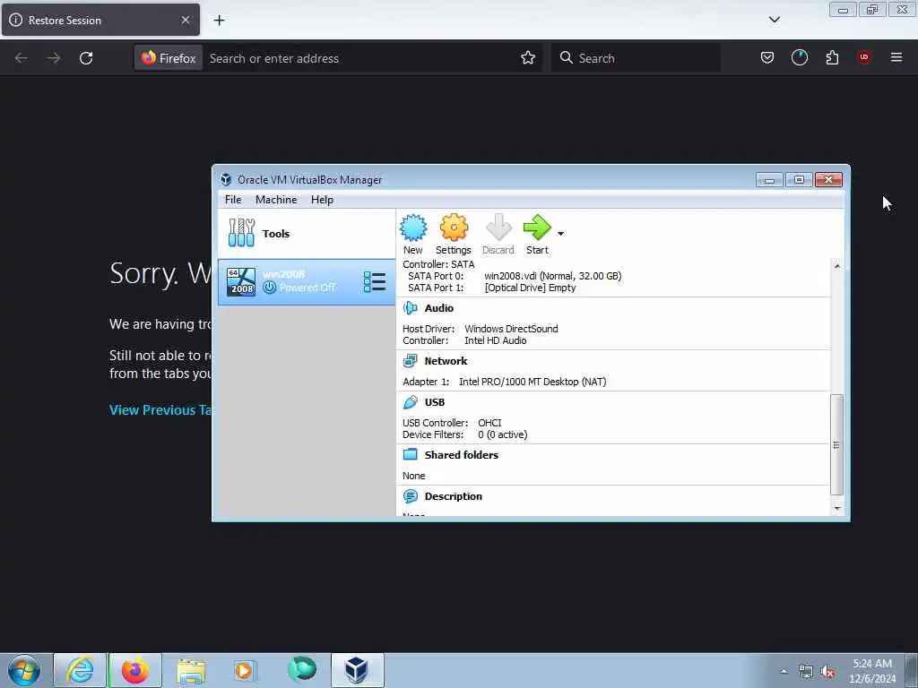
Task: Show hidden tray icons arrow
Action: (x=784, y=672)
